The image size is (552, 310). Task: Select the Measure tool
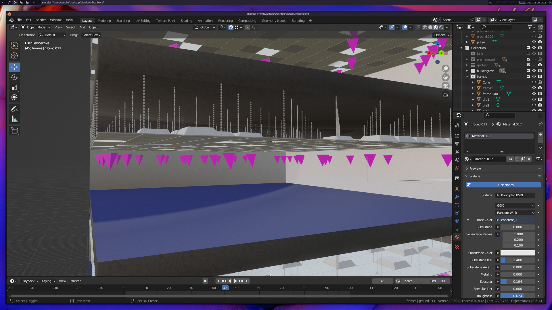point(14,119)
